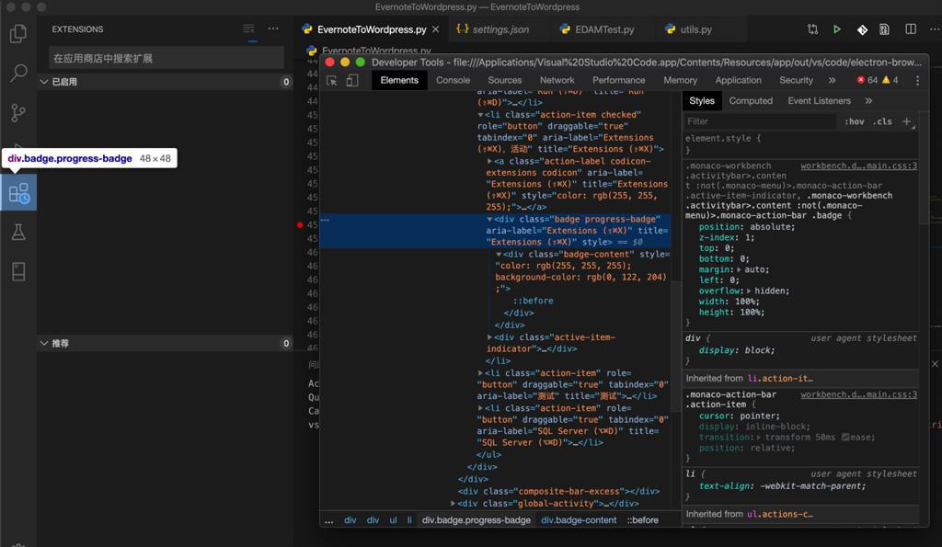Switch to the Console tab in DevTools
Viewport: 942px width, 547px height.
point(452,80)
